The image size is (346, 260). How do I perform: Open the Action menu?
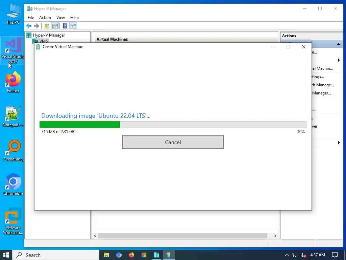[45, 18]
